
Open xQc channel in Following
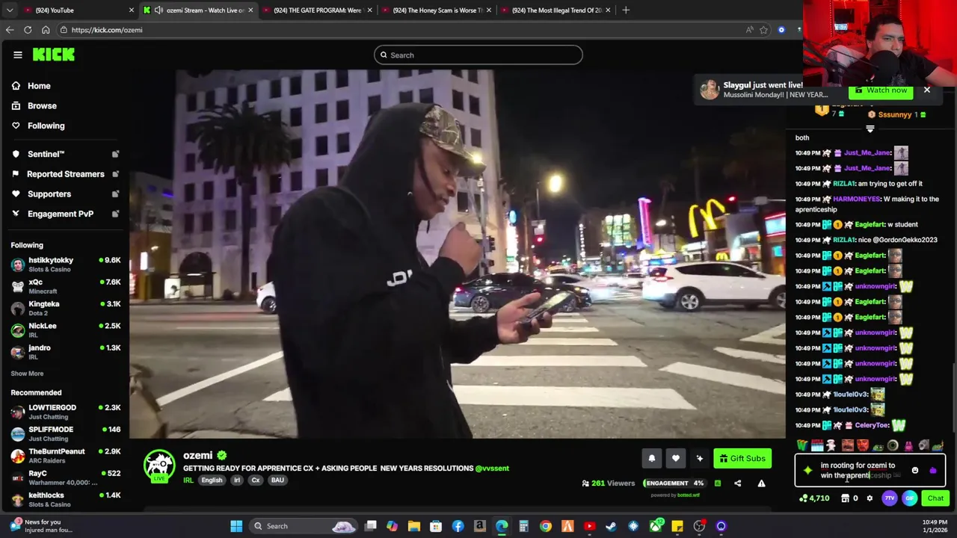click(x=66, y=286)
